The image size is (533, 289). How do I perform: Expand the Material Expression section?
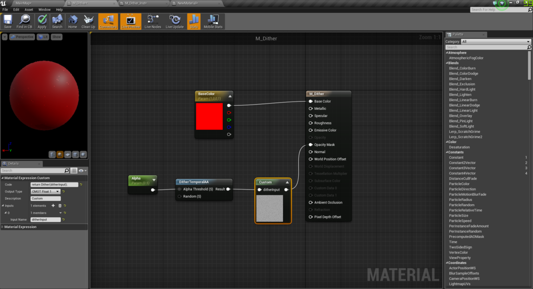pyautogui.click(x=3, y=227)
